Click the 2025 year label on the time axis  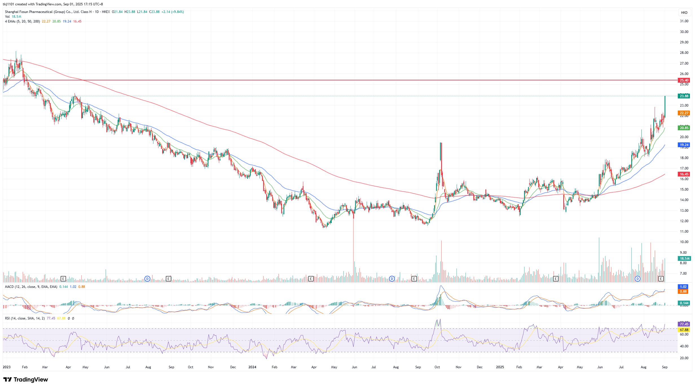pos(500,367)
